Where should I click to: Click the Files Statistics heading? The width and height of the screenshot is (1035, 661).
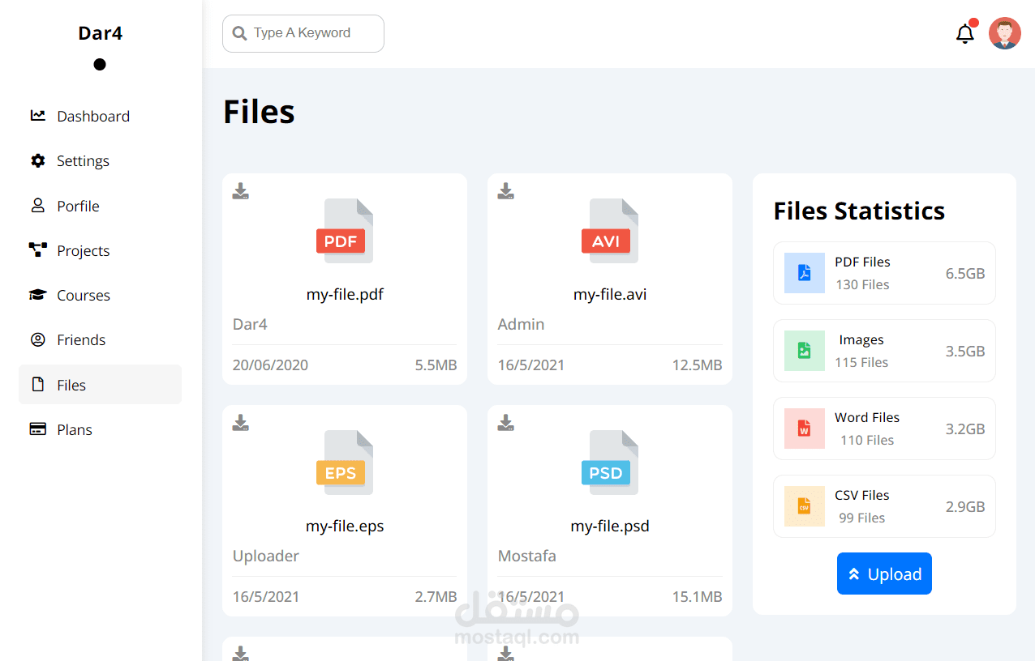click(859, 211)
